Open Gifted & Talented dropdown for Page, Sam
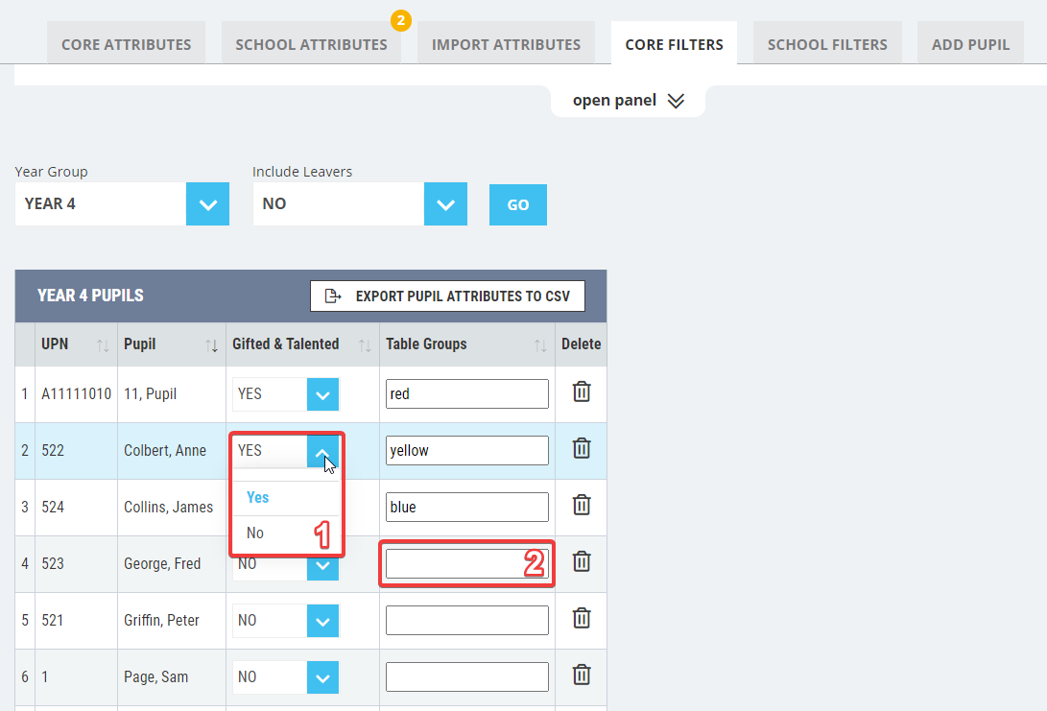 pos(322,677)
